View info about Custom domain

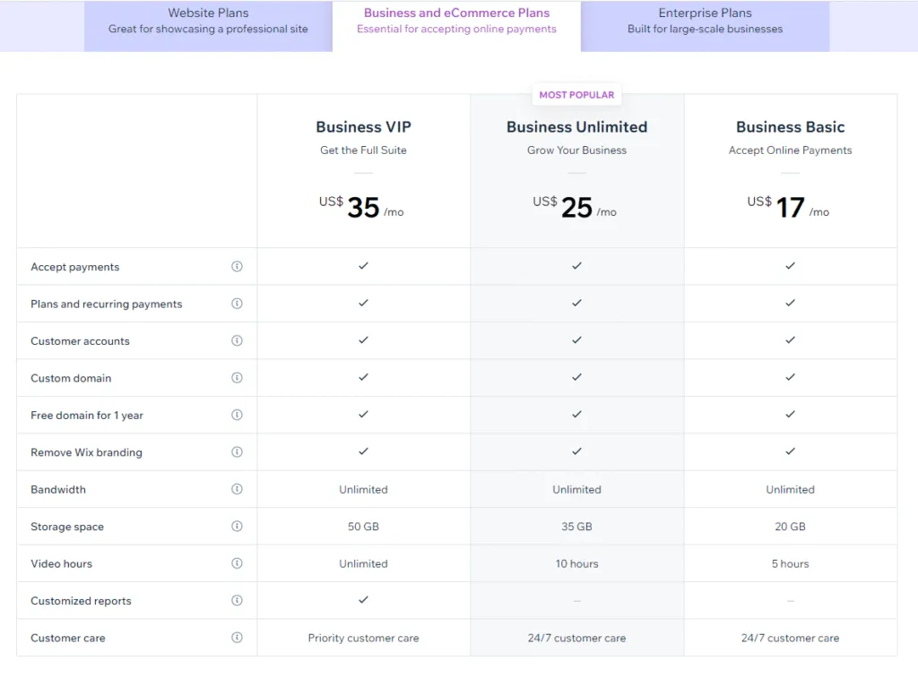pos(237,378)
